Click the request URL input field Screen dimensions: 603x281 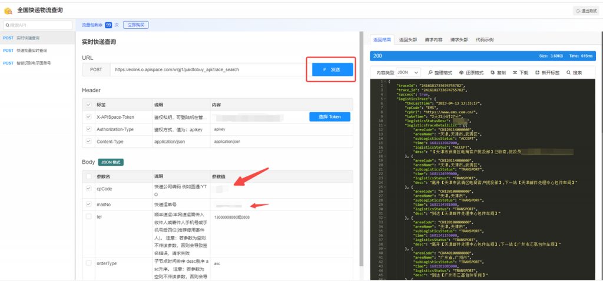click(x=211, y=69)
